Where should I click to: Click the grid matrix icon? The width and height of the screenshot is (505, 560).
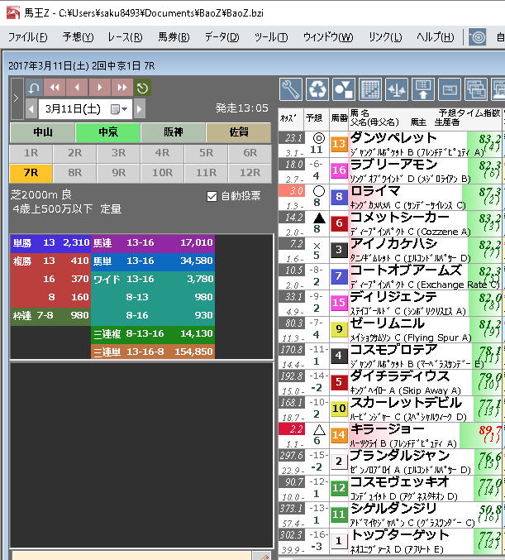point(370,89)
